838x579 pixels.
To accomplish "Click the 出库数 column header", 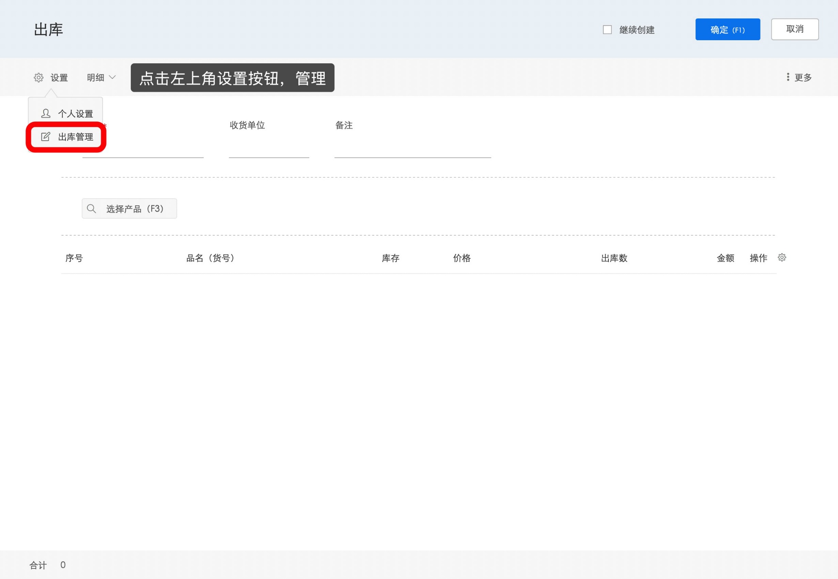I will pos(614,258).
